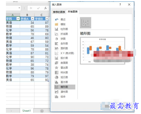Image resolution: width=141 pixels, height=114 pixels.
Task: Open the Templates (模板) folder icon
Action: click(56, 24)
